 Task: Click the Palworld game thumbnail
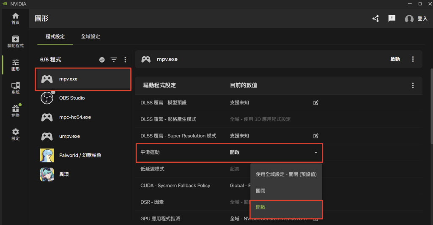pos(47,155)
